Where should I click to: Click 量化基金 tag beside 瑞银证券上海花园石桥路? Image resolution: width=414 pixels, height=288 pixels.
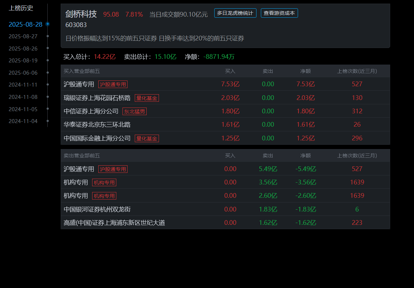147,98
